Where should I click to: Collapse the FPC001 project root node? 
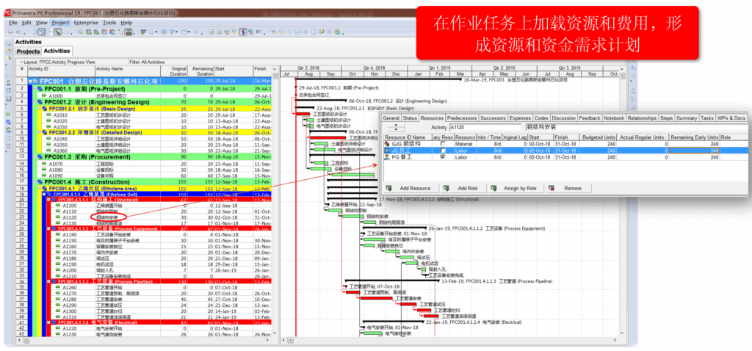click(30, 82)
